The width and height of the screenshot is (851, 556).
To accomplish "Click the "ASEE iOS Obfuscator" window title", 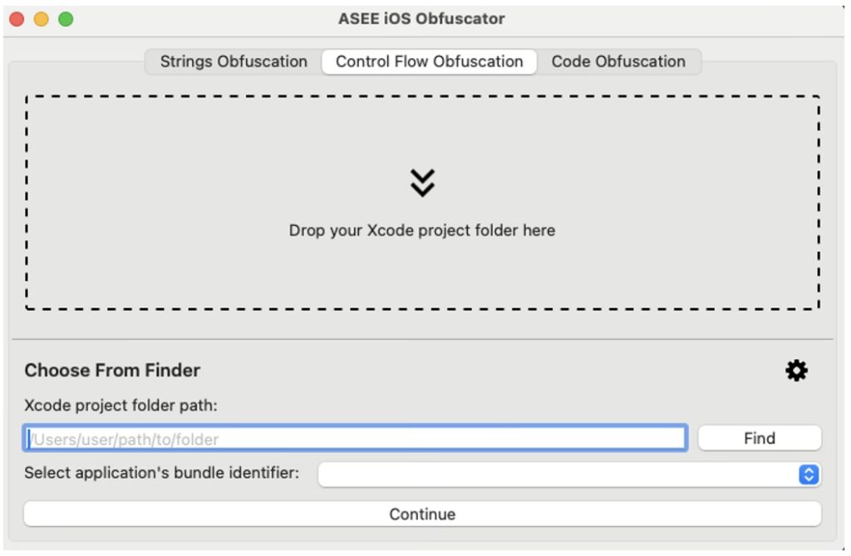I will pyautogui.click(x=421, y=18).
